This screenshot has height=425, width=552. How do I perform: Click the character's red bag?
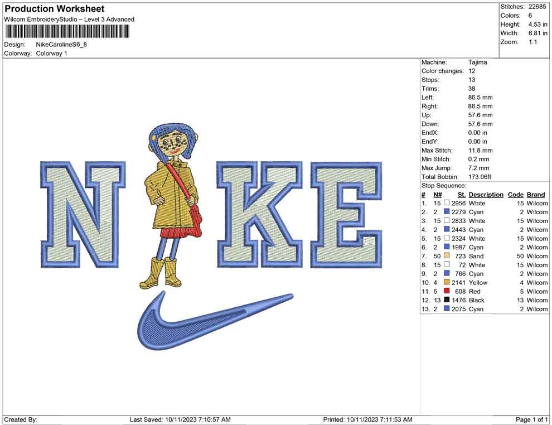pos(196,220)
